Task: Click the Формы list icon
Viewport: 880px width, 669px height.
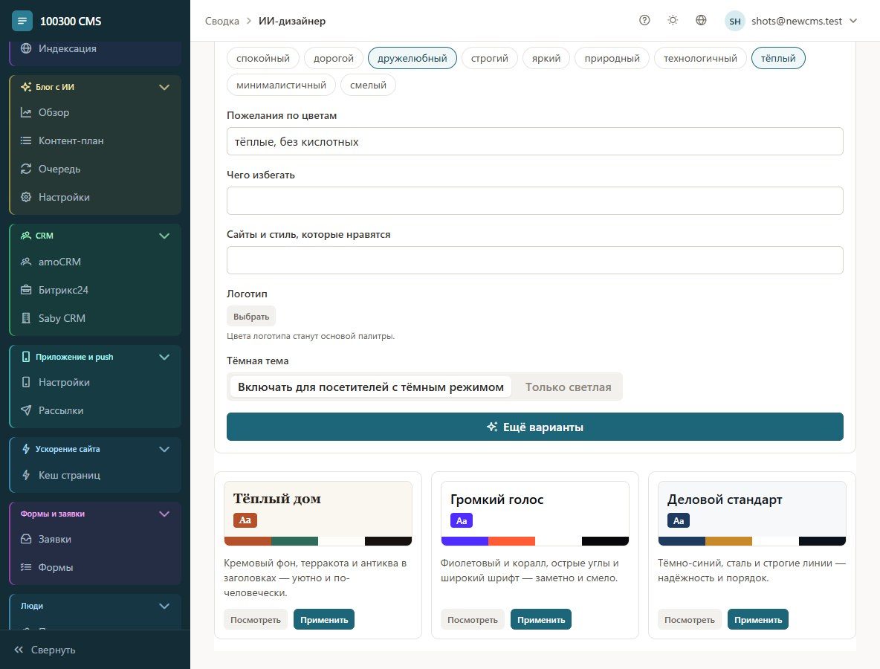Action: tap(26, 567)
